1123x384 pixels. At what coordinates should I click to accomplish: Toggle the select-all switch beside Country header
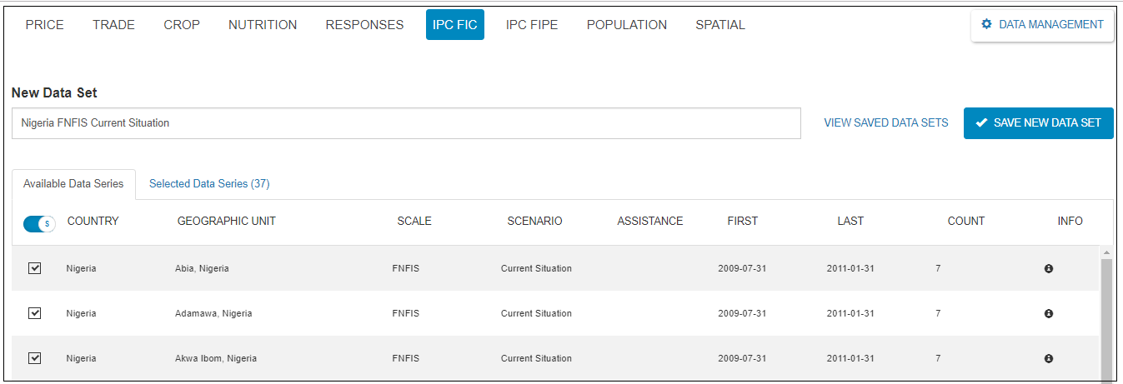(x=38, y=223)
